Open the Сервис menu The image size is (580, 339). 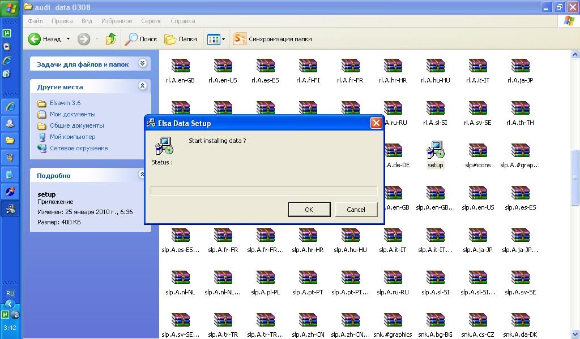[151, 21]
